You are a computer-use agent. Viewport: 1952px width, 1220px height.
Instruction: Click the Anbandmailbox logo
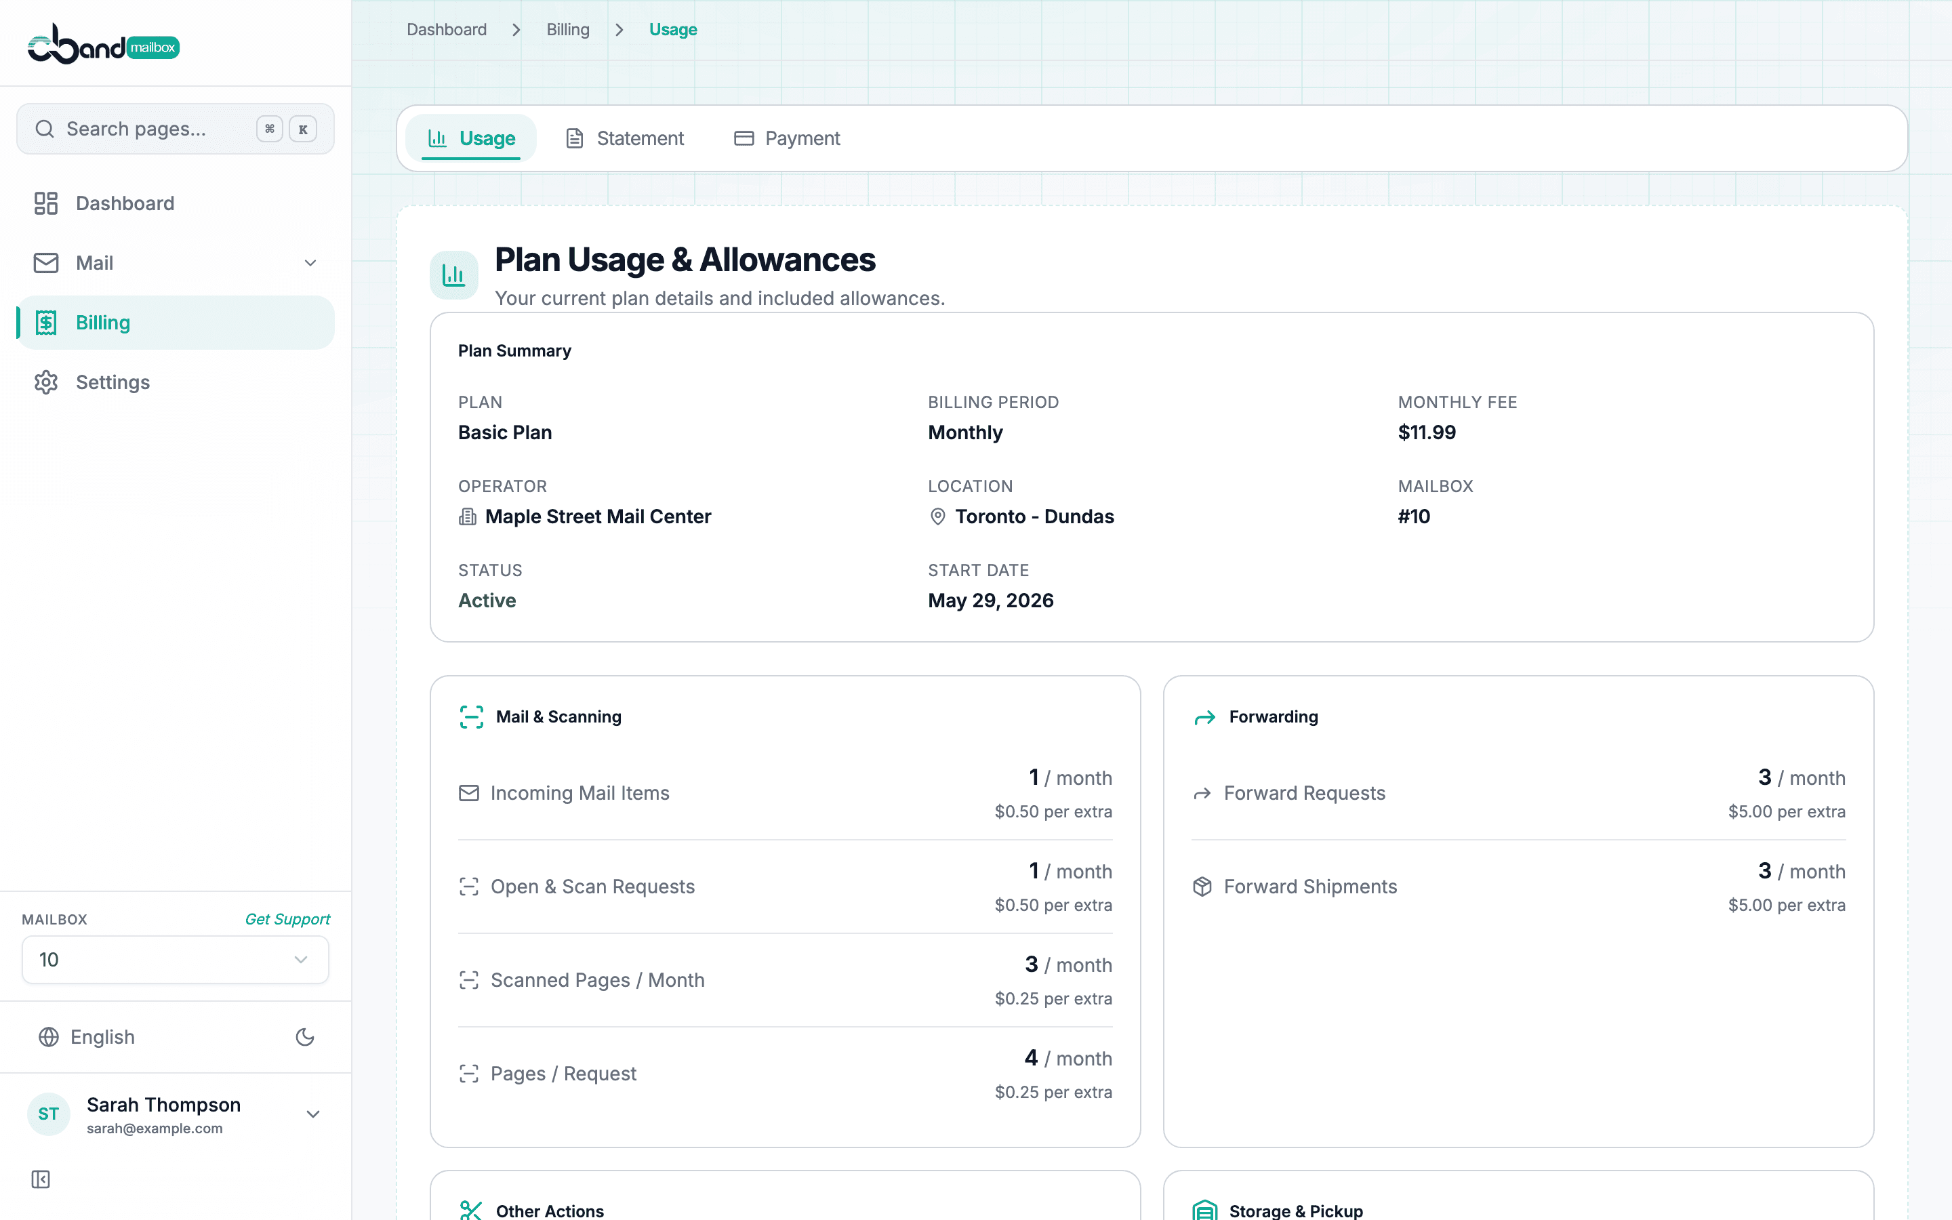(x=103, y=43)
